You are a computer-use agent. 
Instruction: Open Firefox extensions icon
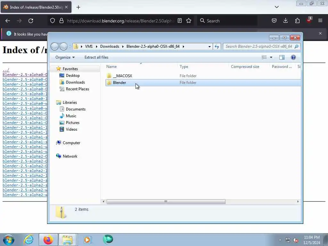click(297, 20)
